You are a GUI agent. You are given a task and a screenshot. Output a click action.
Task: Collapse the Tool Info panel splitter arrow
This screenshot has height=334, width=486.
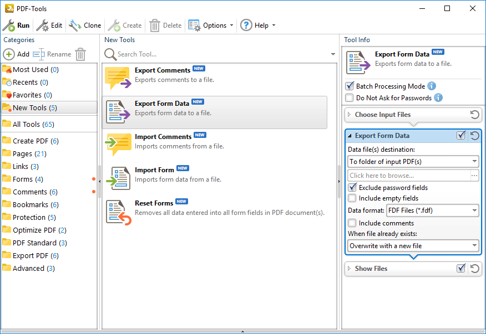339,181
